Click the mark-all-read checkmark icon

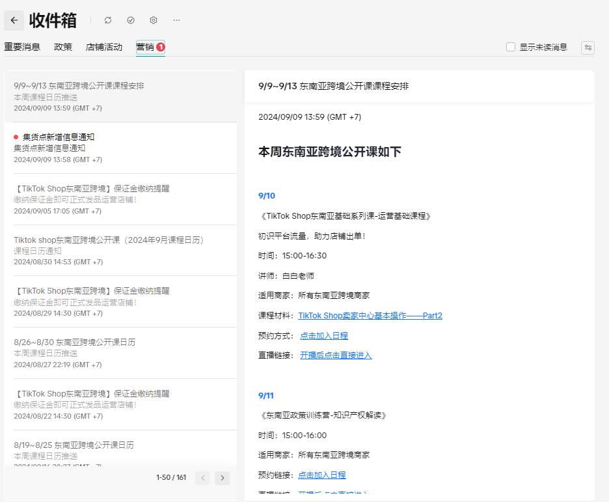[131, 20]
